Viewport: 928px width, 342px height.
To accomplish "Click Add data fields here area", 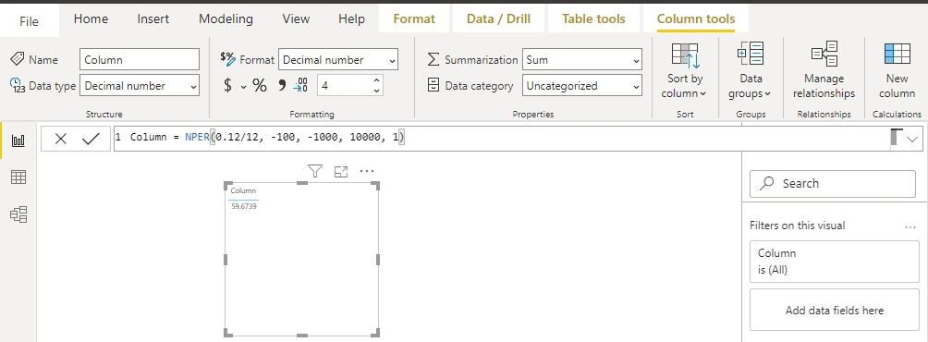I will point(835,310).
